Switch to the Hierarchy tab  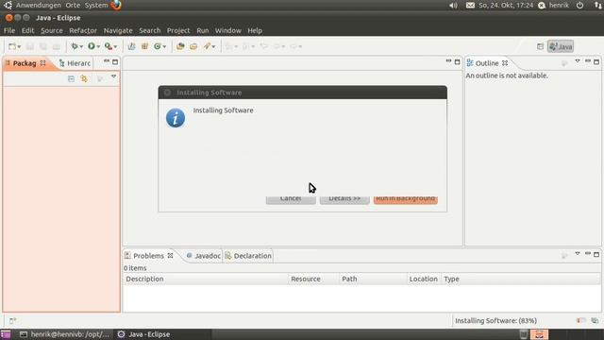pyautogui.click(x=75, y=63)
